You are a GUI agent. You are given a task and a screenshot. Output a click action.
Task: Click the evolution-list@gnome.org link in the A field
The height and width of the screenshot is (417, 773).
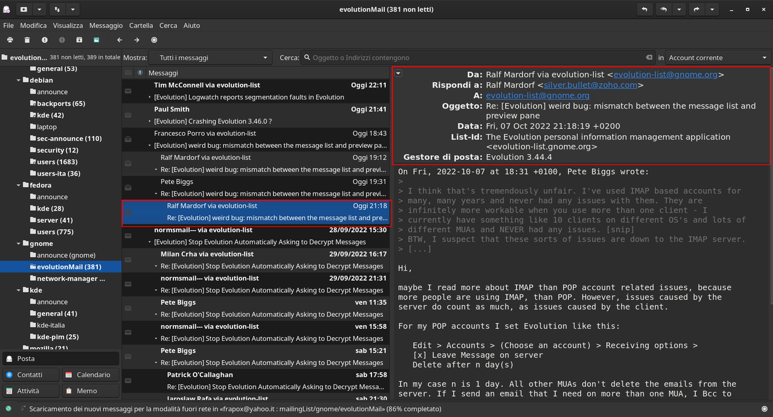537,95
